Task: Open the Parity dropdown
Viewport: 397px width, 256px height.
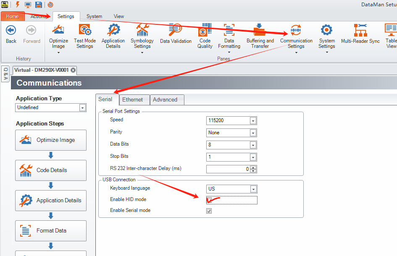Action: 253,132
